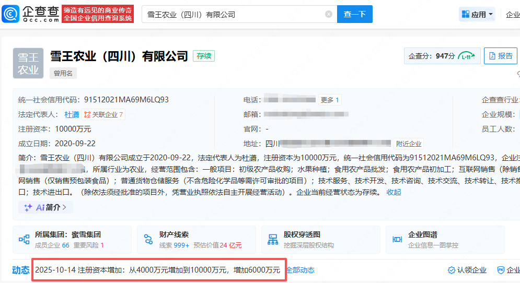This screenshot has height=283, width=520.
Task: Open legal representative 杜潇 link
Action: [x=72, y=114]
